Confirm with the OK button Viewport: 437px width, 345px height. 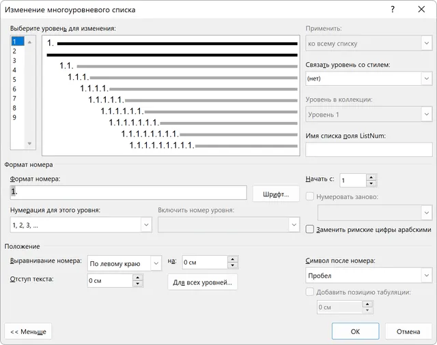pos(355,331)
